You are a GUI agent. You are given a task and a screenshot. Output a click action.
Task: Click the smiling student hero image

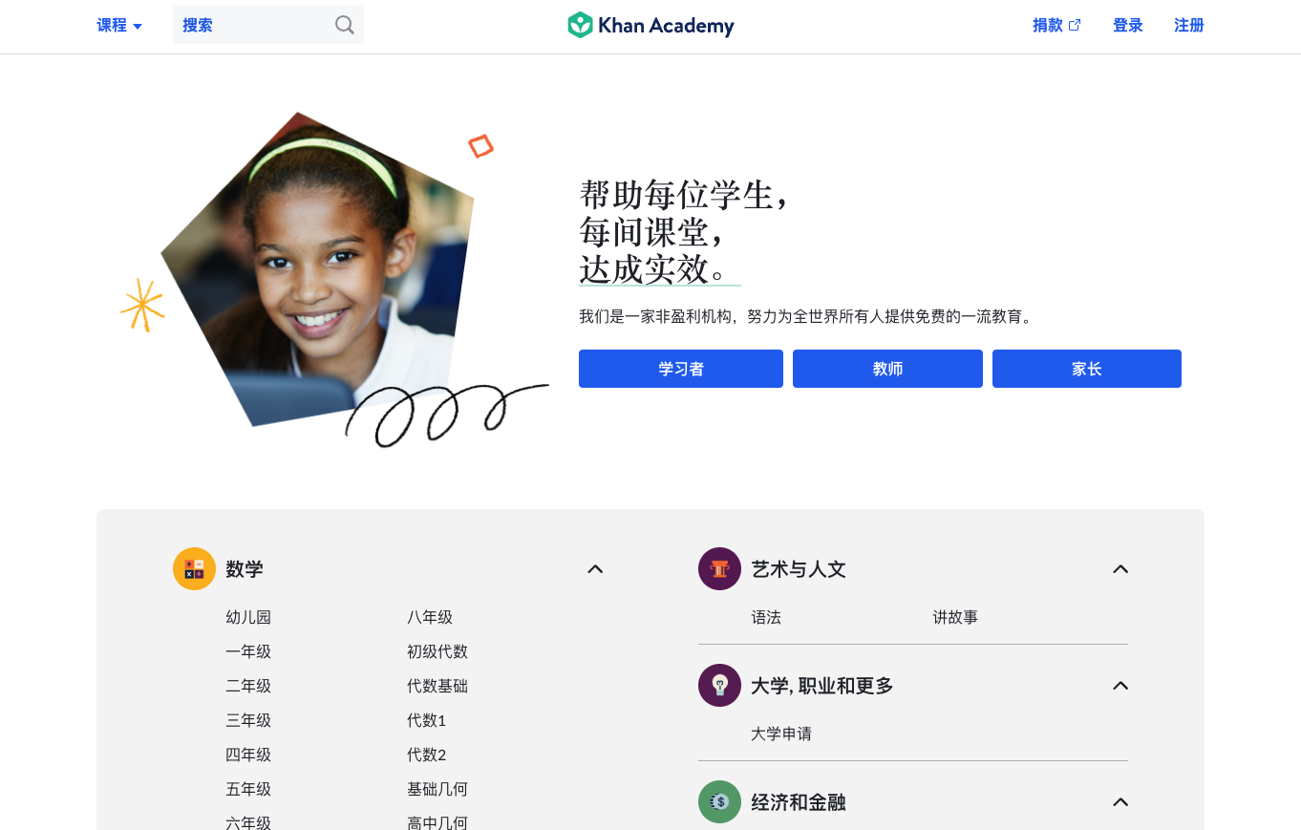(x=318, y=269)
